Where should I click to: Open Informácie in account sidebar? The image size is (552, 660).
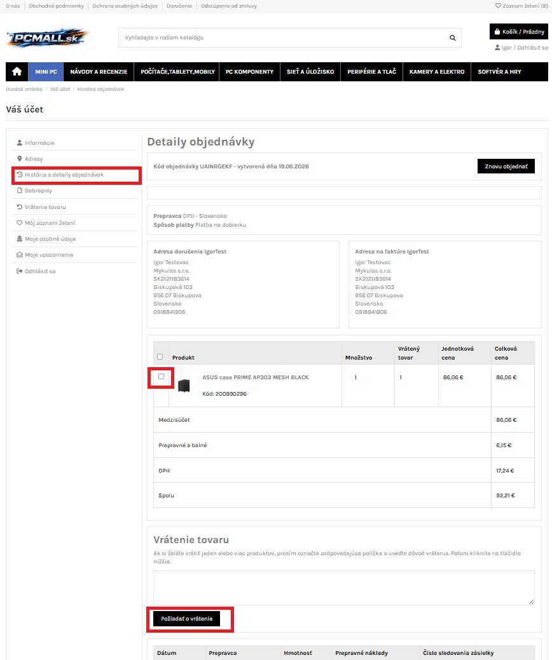point(39,143)
